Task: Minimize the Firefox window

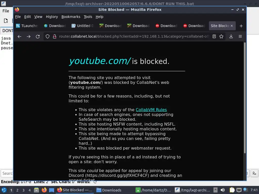Action: point(232,10)
